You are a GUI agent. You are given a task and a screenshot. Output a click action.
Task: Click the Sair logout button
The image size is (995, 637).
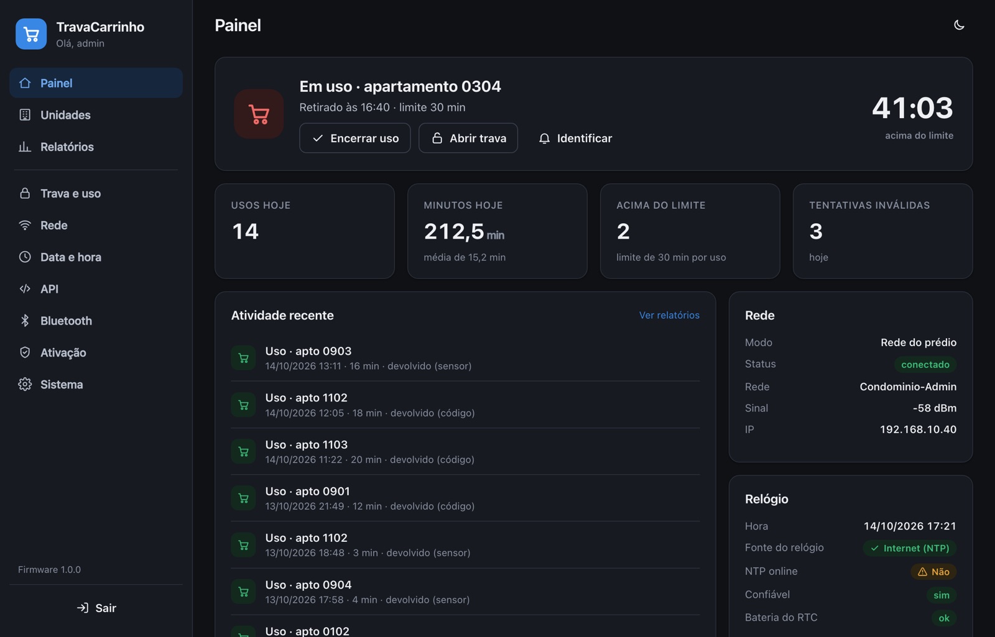[96, 608]
